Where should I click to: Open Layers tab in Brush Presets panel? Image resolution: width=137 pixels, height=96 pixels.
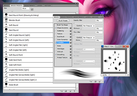click(40, 6)
